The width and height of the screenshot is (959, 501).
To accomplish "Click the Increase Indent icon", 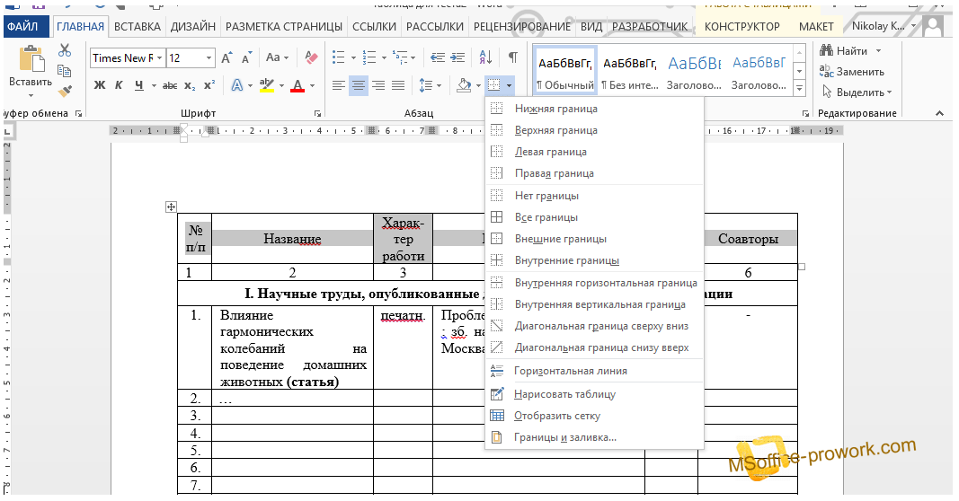I will [x=458, y=57].
